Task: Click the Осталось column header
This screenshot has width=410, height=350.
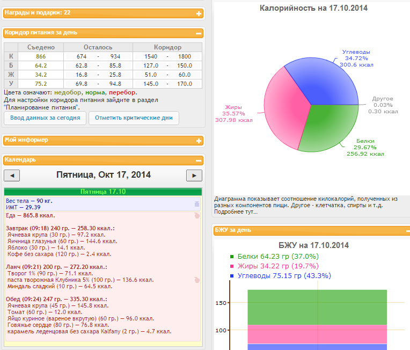Action: coord(98,47)
